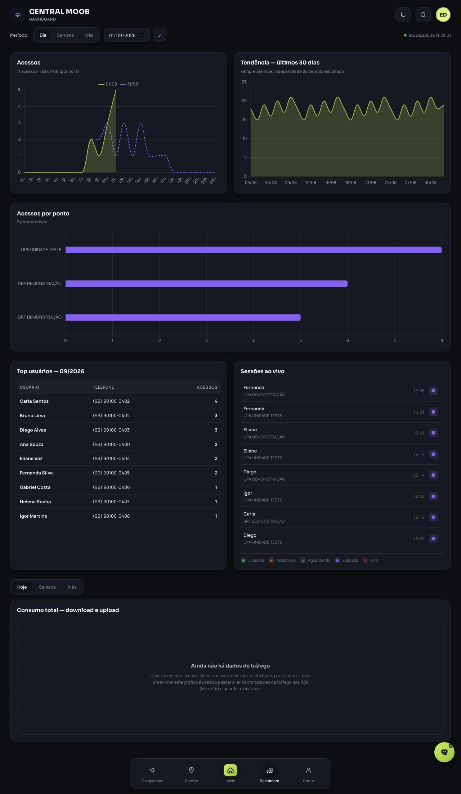The height and width of the screenshot is (794, 461).
Task: Click the date input 01/09/2026
Action: click(127, 35)
